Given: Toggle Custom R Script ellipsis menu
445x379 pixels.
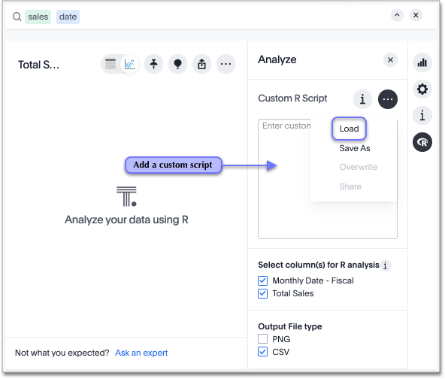Looking at the screenshot, I should tap(388, 99).
